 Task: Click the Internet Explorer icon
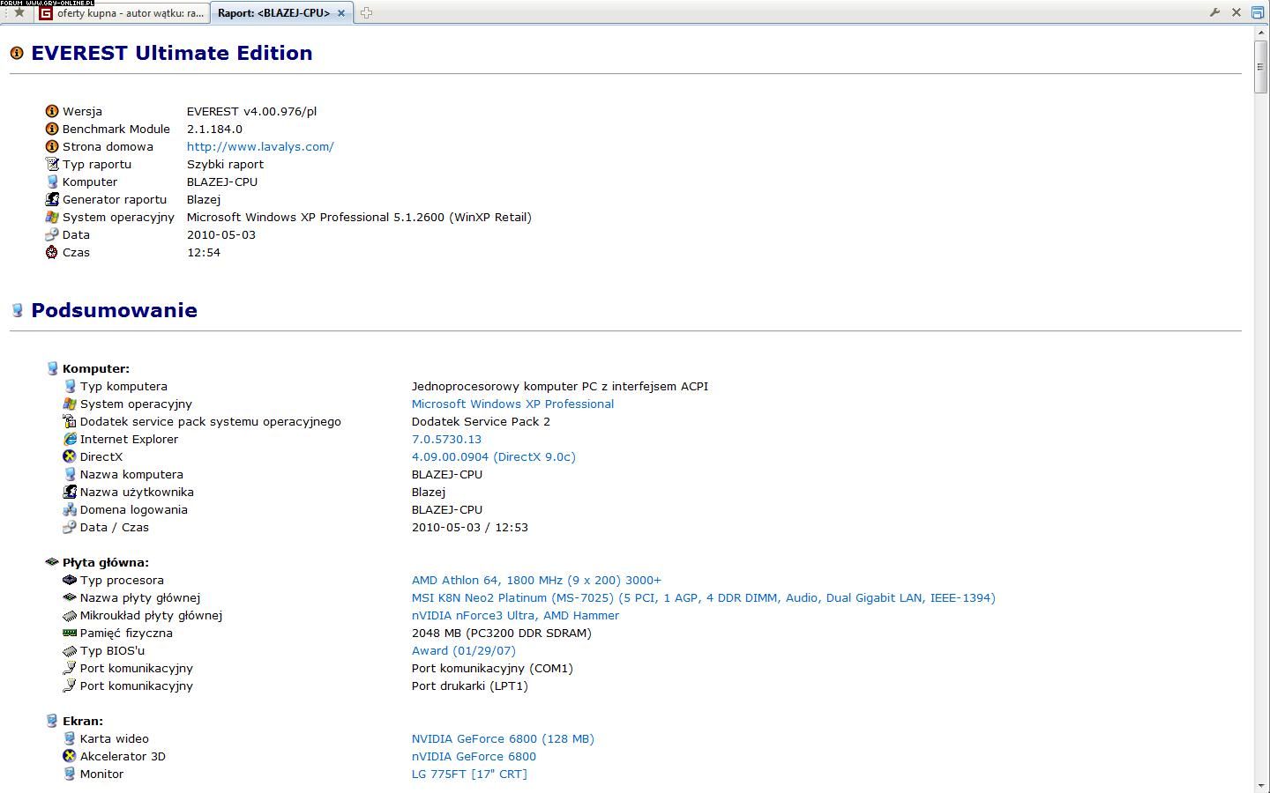click(x=70, y=439)
